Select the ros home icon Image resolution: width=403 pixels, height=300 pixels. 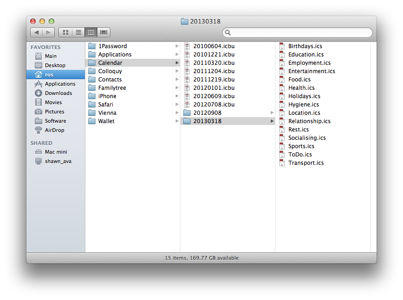(38, 75)
